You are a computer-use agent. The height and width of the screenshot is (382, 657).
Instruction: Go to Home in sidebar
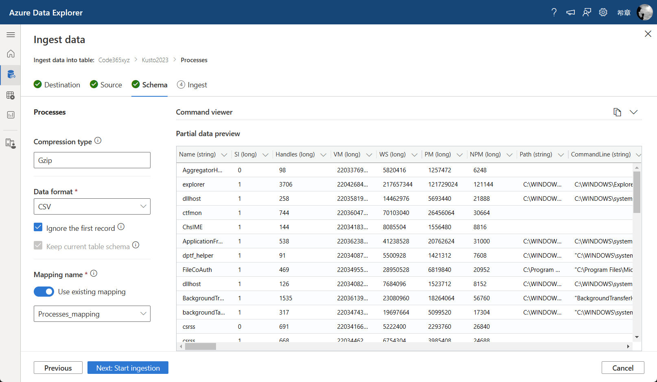coord(11,54)
